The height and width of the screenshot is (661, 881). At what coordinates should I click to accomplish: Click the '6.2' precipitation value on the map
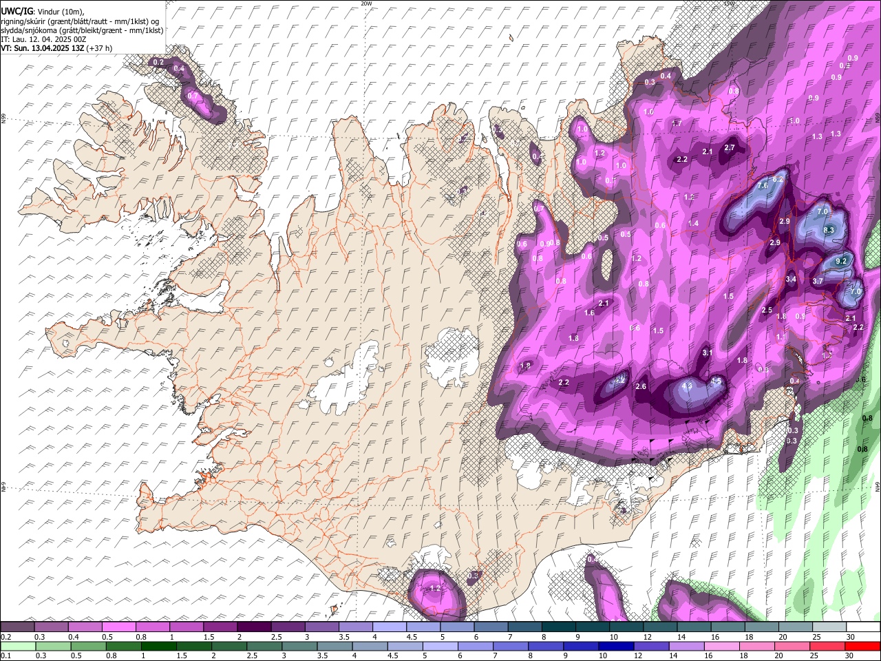pyautogui.click(x=778, y=179)
